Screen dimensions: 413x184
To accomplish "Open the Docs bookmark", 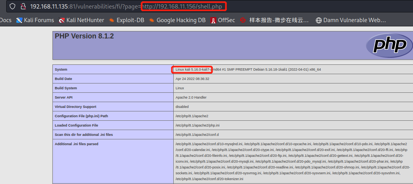I will tap(5, 20).
